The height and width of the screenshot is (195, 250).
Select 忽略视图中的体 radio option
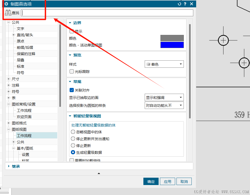click(73, 132)
